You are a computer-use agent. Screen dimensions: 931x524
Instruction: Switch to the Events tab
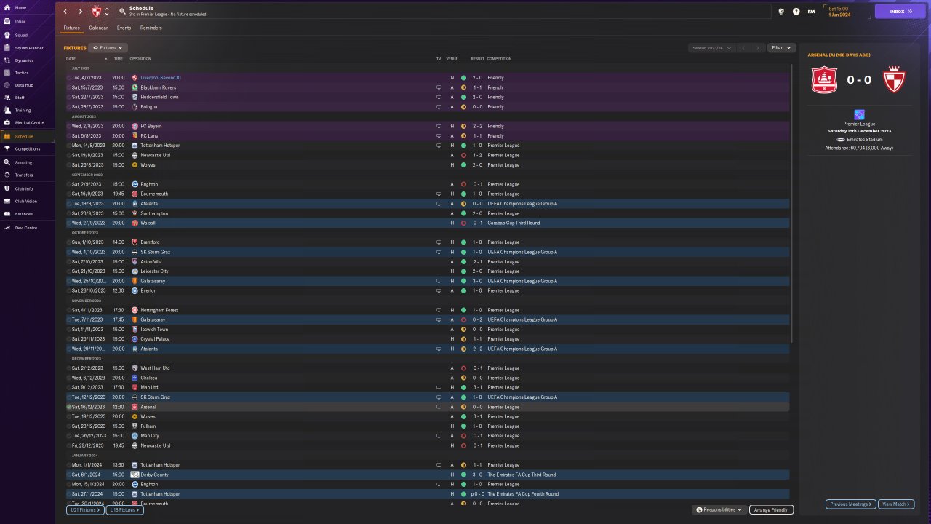[x=124, y=28]
